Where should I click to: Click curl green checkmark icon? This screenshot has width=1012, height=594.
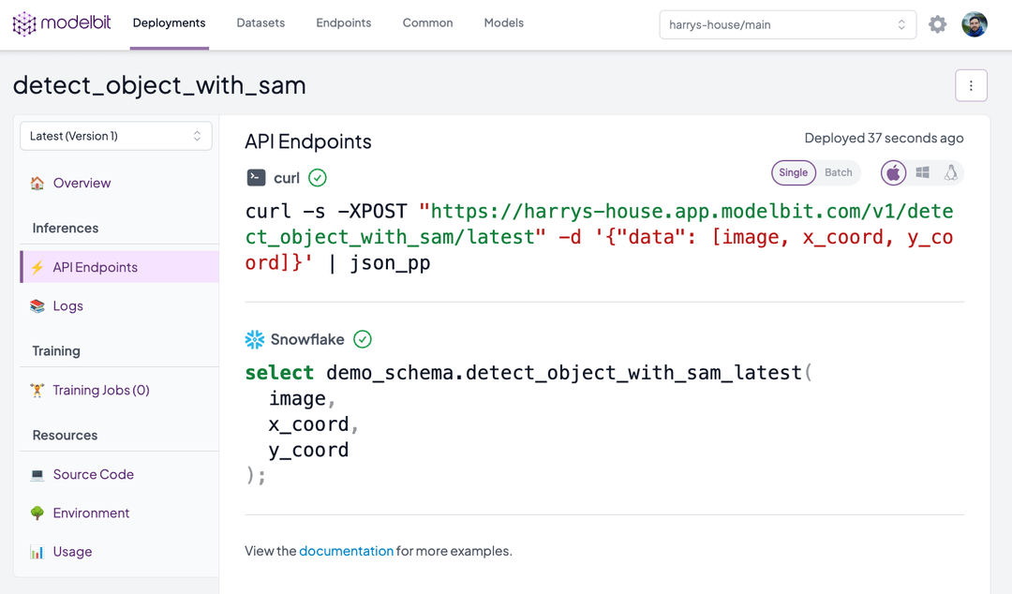click(x=317, y=178)
